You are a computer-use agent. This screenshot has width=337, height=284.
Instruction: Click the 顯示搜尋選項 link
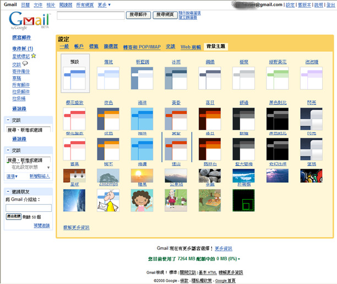pyautogui.click(x=189, y=13)
